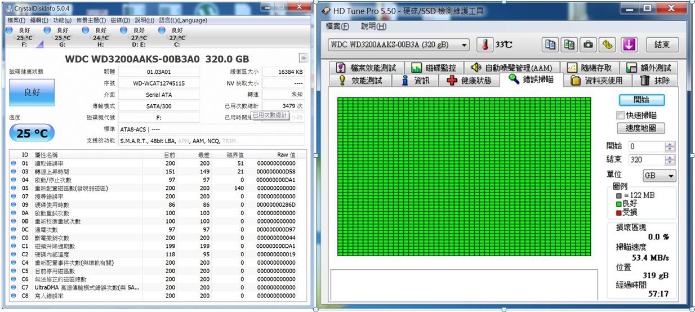Click status orb of attribute 01 row

coord(14,163)
